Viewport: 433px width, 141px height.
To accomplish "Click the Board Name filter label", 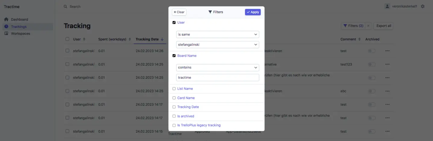I will coord(187,56).
